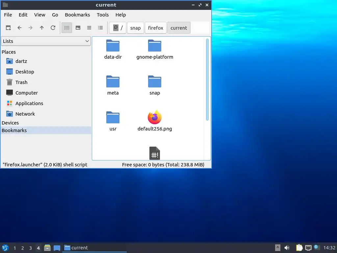Switch to workspace 2
337x253 pixels.
23,248
